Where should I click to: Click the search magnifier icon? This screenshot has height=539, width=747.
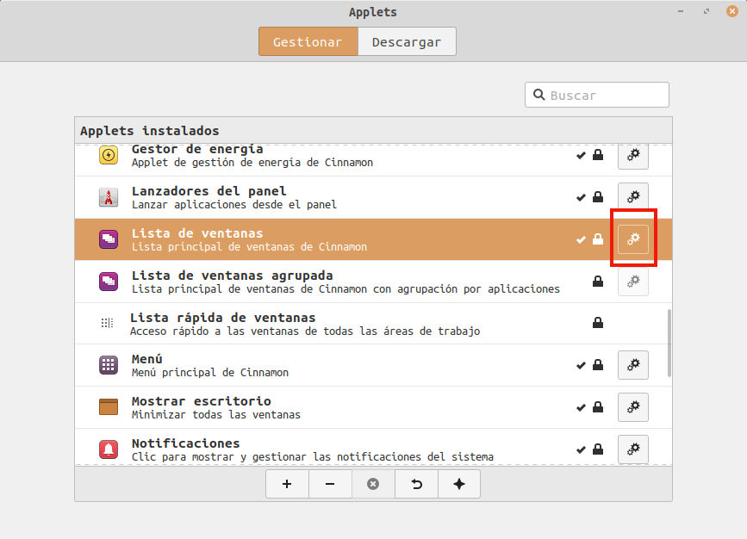[x=538, y=95]
